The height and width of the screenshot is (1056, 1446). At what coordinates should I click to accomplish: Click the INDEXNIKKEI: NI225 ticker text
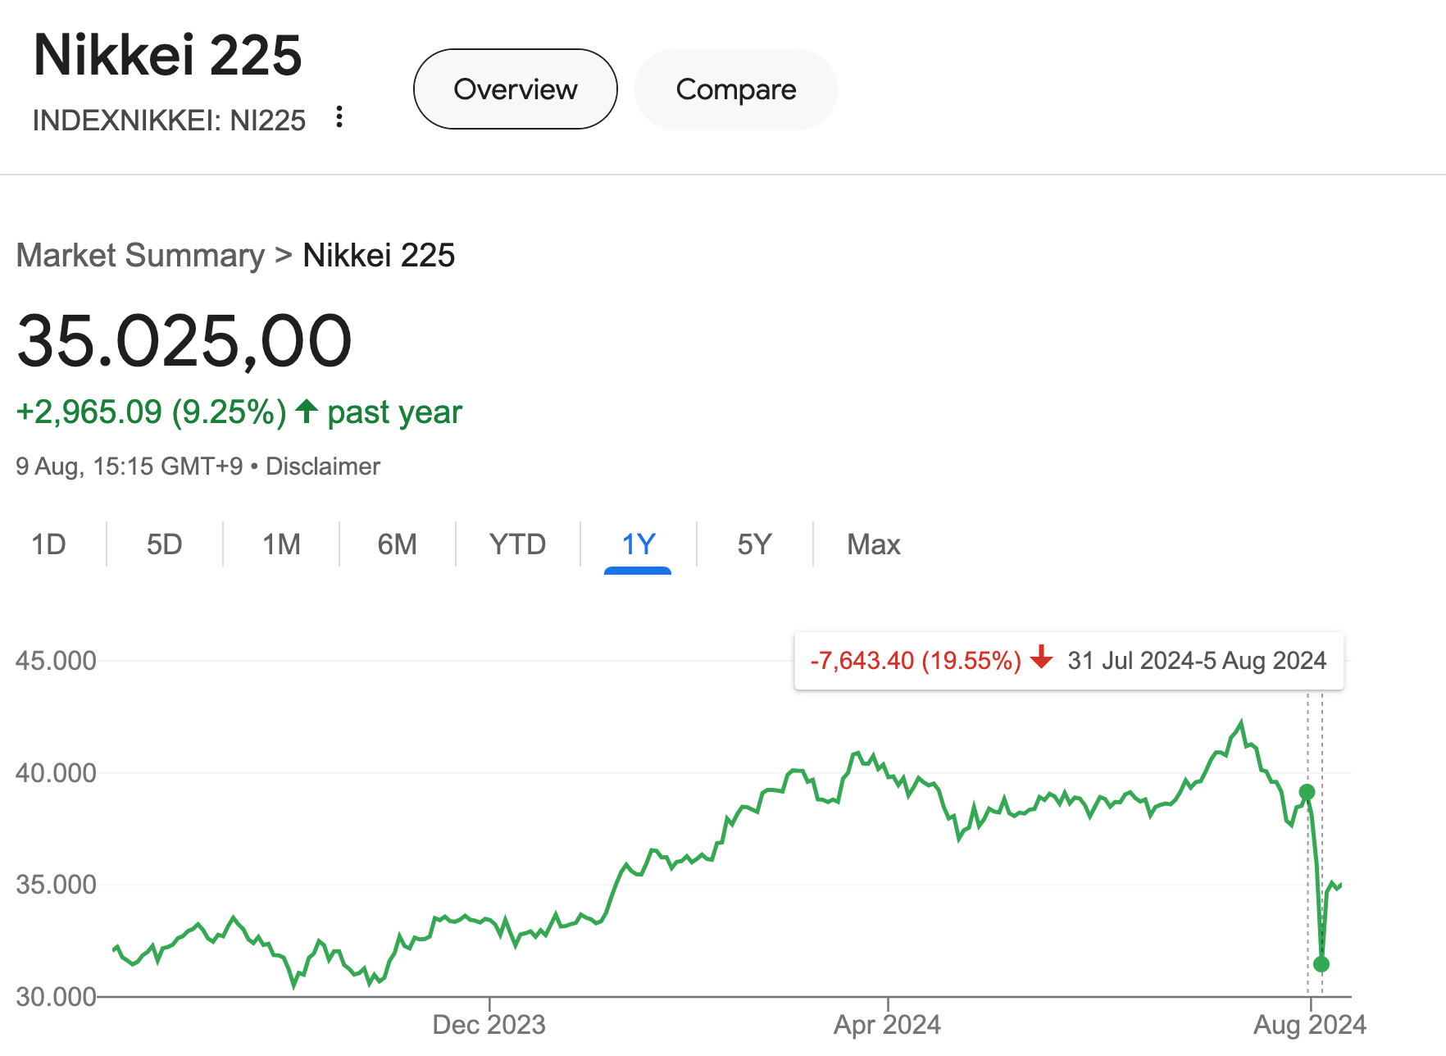pos(169,121)
